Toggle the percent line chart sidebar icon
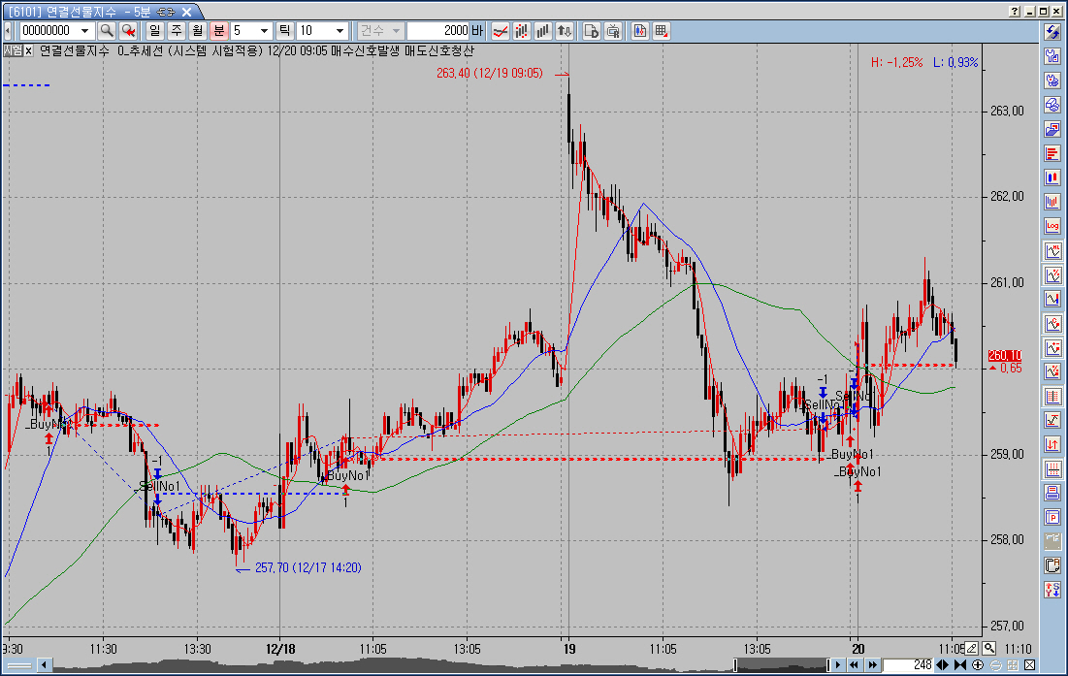The image size is (1068, 676). click(1052, 275)
